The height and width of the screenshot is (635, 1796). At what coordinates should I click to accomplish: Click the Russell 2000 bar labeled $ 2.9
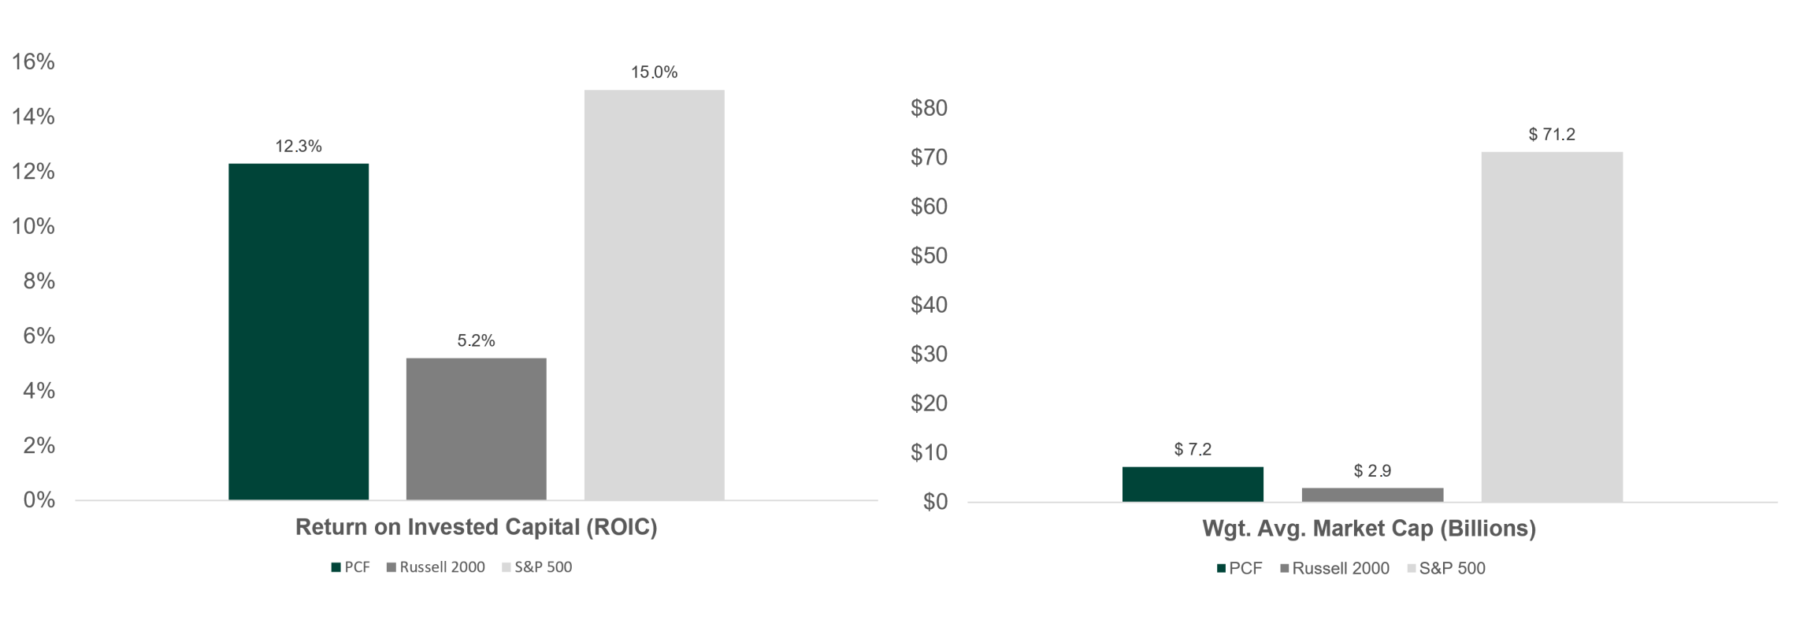pos(1372,495)
